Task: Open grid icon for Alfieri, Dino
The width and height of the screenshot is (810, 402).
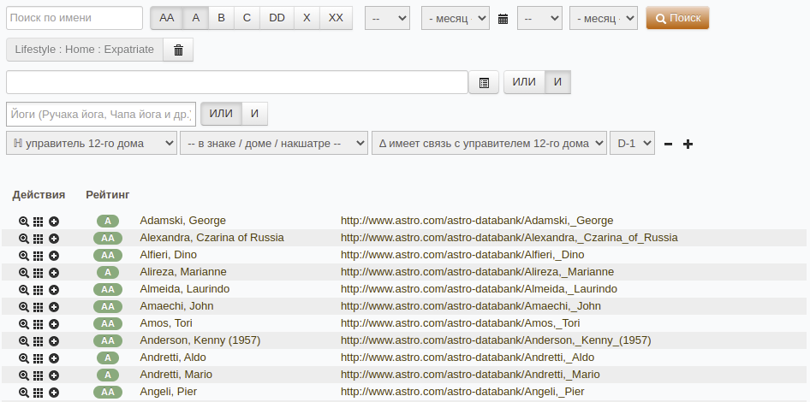Action: point(38,256)
